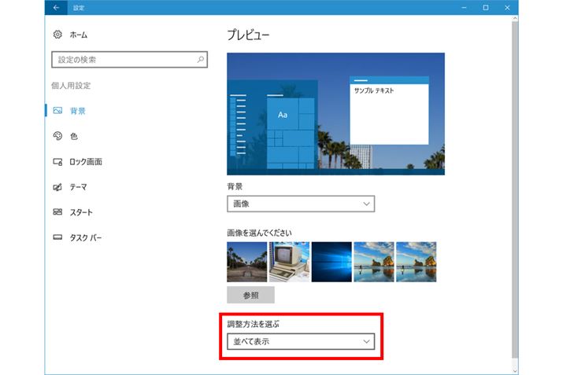Viewport: 563px width, 375px height.
Task: Go to the テーマ settings page
Action: coord(78,187)
